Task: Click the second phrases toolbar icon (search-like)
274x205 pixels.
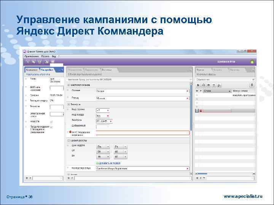Action: [203, 85]
